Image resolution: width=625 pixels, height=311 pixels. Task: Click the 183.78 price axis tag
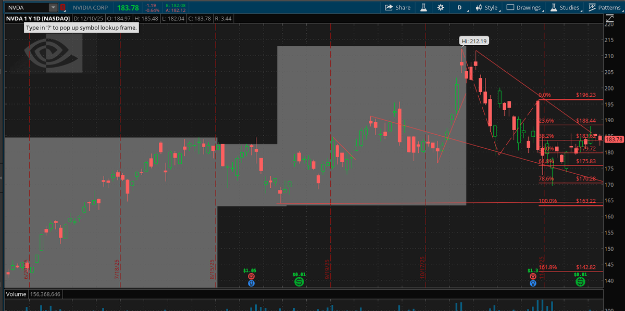[615, 139]
